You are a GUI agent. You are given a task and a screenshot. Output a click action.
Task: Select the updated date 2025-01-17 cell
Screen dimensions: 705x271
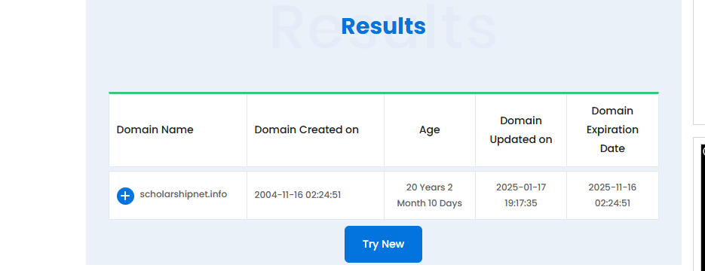(521, 195)
